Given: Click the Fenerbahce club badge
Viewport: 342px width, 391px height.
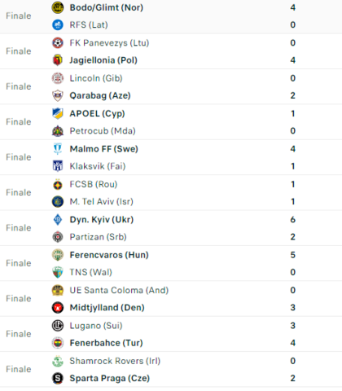Looking at the screenshot, I should pyautogui.click(x=58, y=343).
